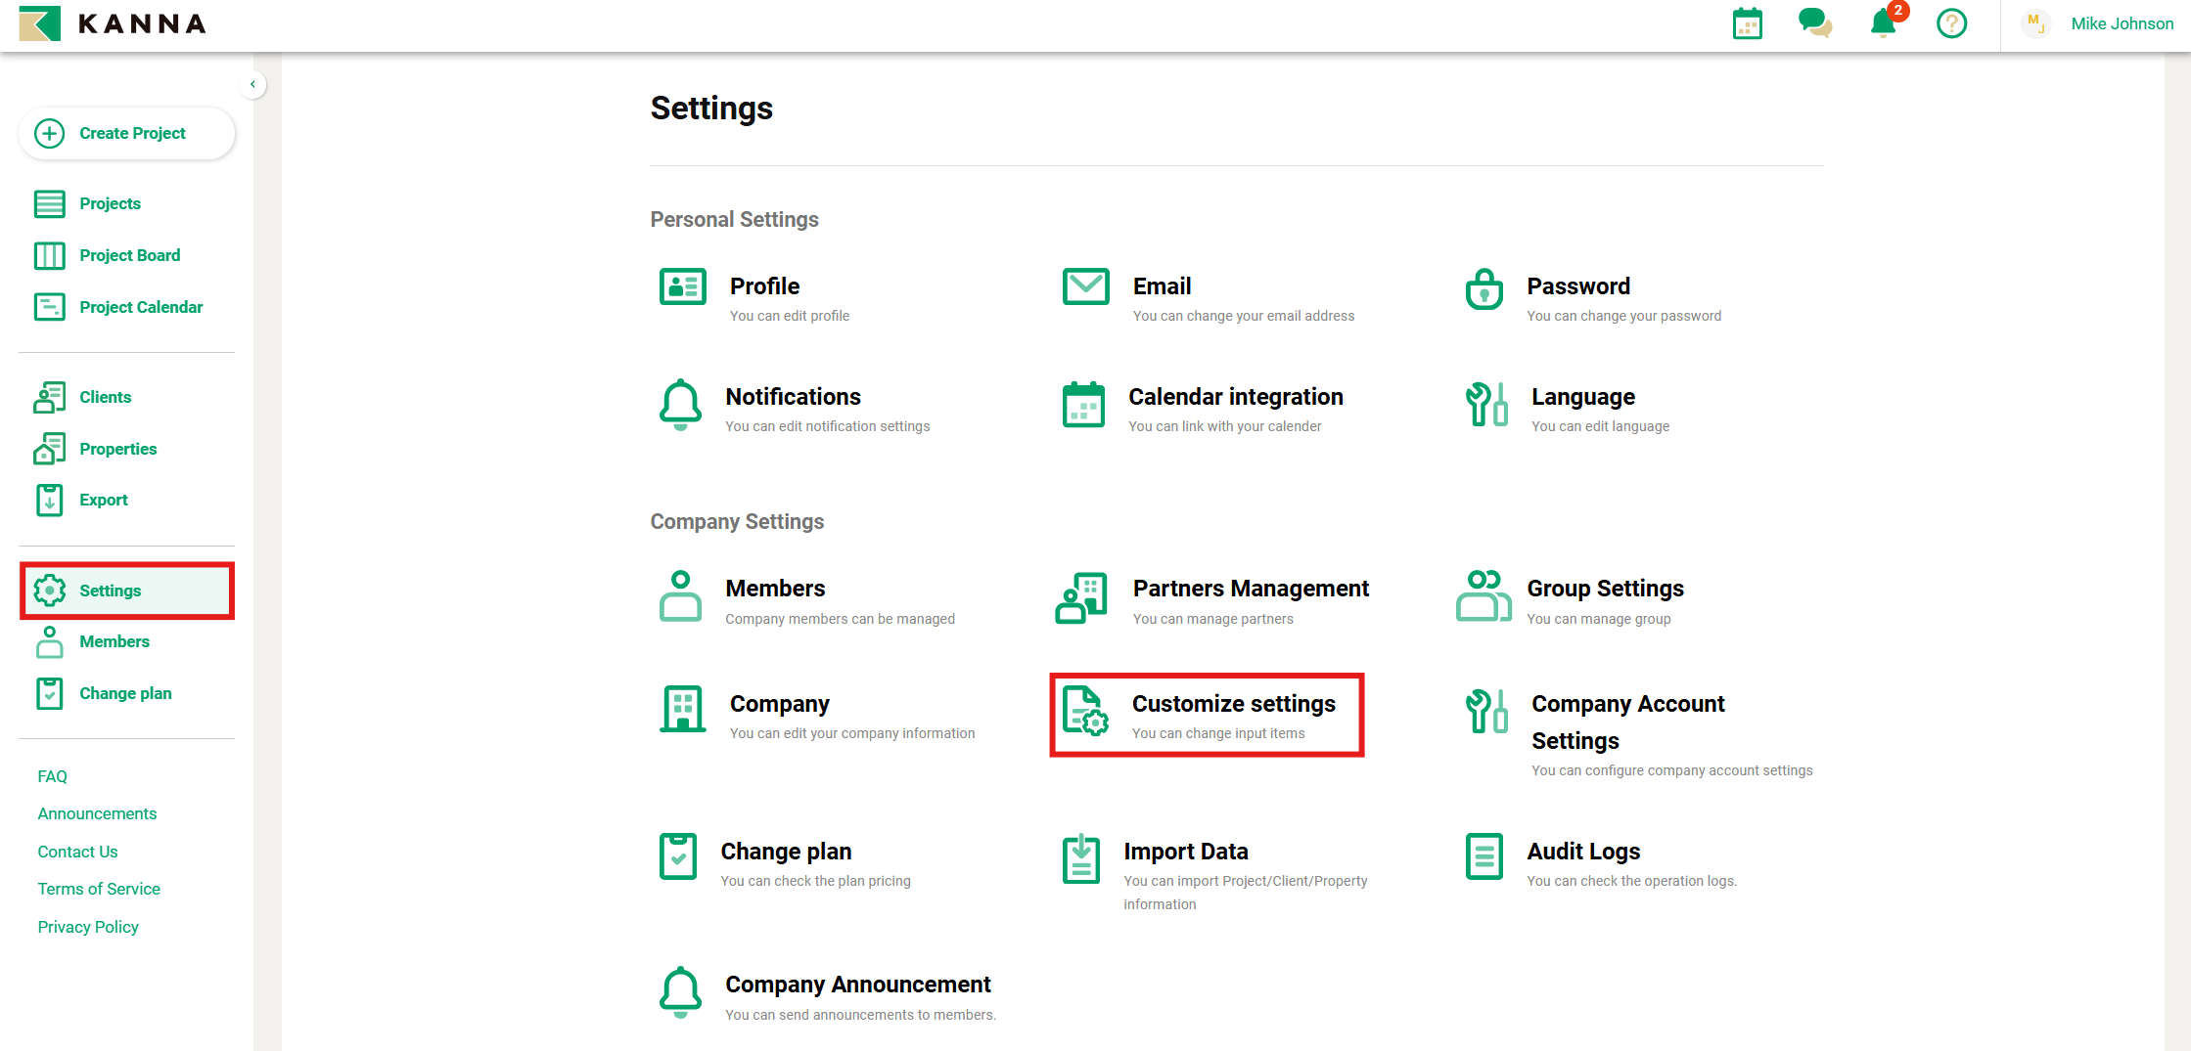Open Calendar integration settings
Screen dimensions: 2191x1051
tap(1236, 397)
